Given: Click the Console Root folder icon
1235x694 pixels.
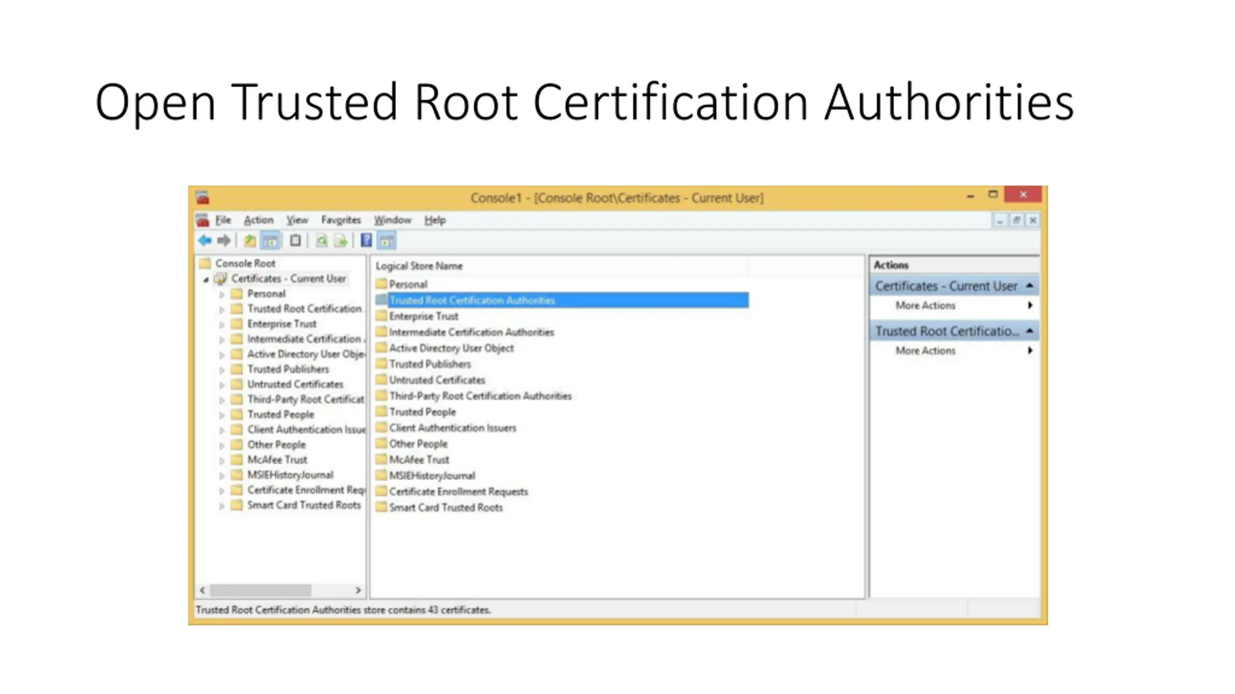Looking at the screenshot, I should coord(206,263).
